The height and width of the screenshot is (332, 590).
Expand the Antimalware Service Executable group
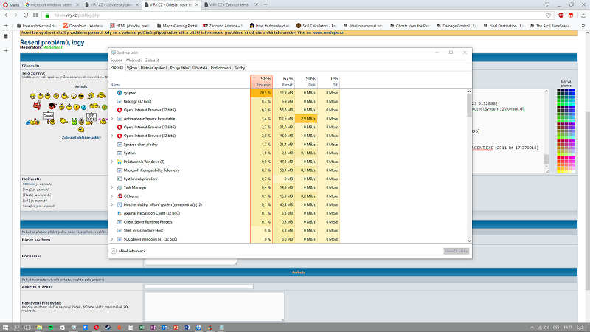tap(112, 119)
